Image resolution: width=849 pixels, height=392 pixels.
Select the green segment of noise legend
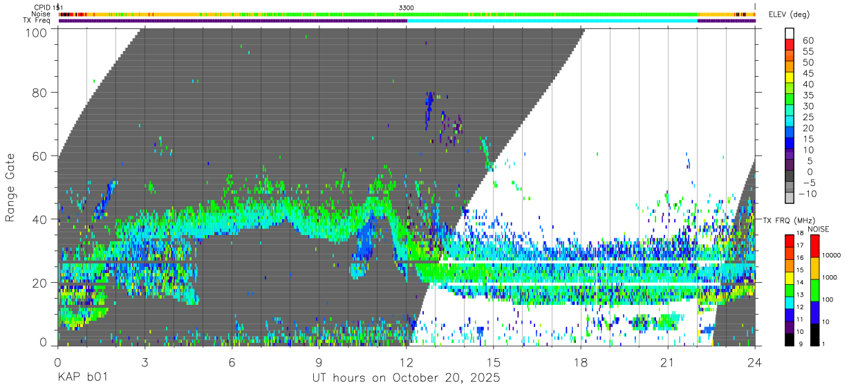(x=815, y=290)
